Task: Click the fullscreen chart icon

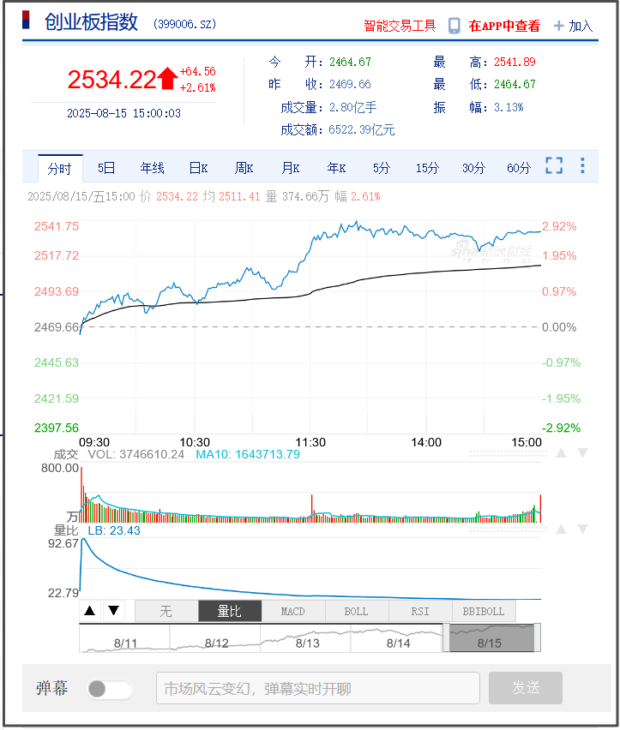Action: tap(554, 166)
